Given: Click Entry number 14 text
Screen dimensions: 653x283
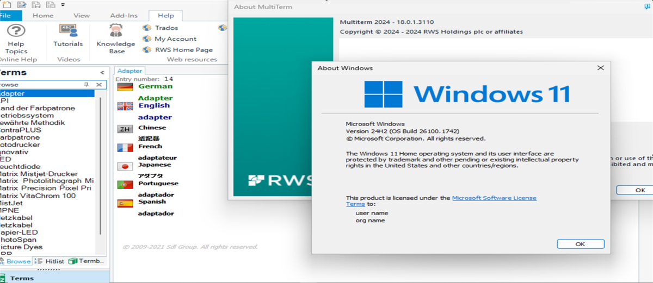Looking at the screenshot, I should point(144,79).
